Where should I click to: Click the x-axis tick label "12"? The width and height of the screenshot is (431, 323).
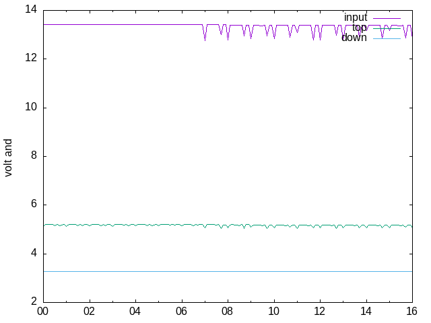pos(320,312)
